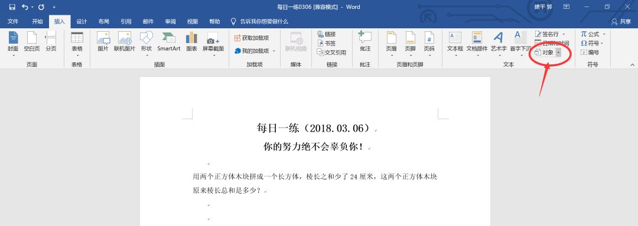Click the line 原来棱长总和是多少？
638x226 pixels.
[x=227, y=190]
